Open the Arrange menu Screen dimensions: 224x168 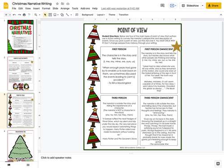pyautogui.click(x=65, y=9)
